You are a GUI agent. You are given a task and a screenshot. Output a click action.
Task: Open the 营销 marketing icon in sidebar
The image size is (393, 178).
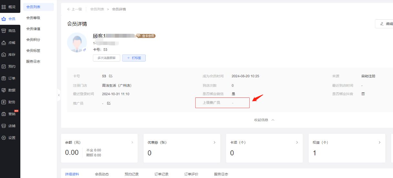click(x=4, y=114)
